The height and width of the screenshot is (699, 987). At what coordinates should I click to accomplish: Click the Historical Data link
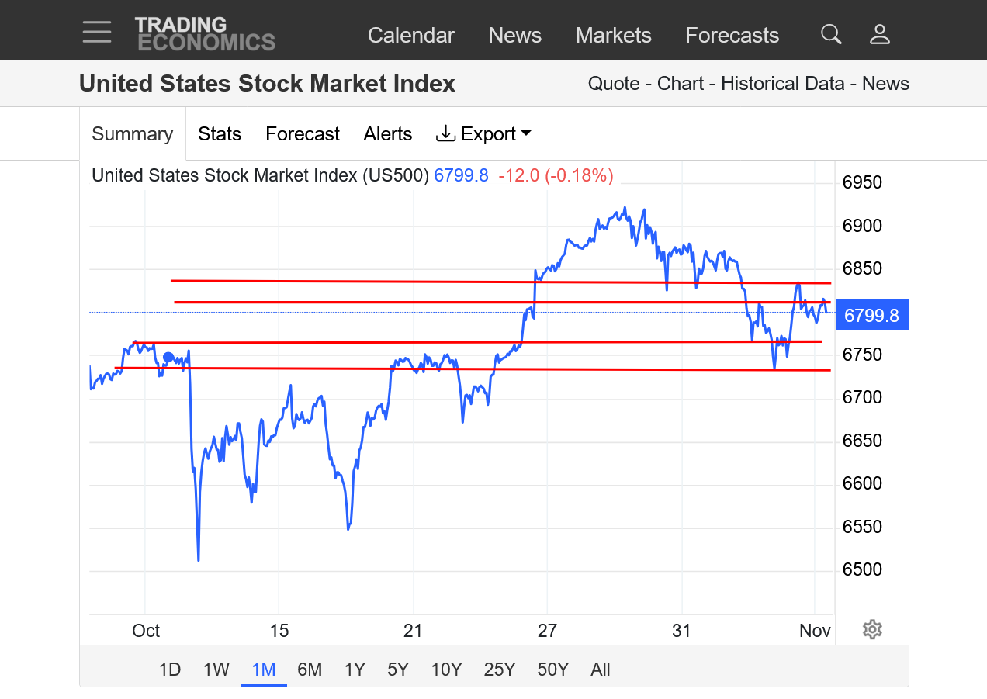pos(782,84)
